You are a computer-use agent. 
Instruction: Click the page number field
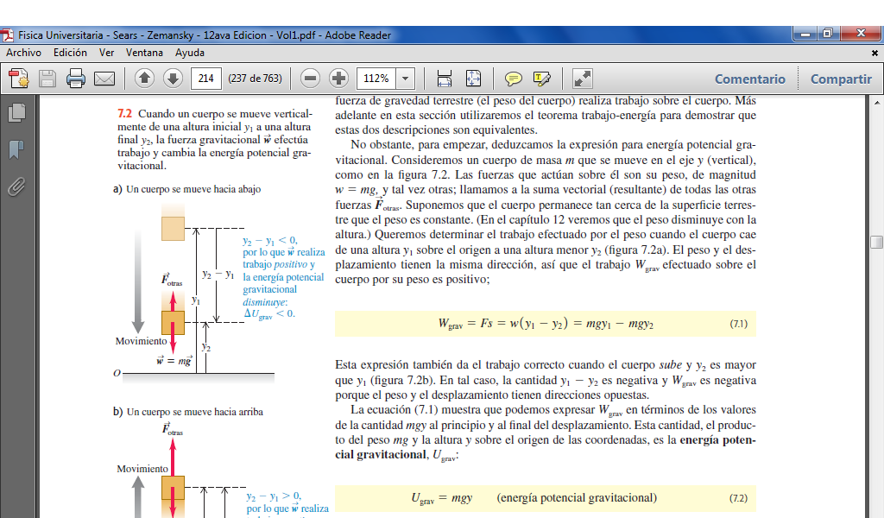click(205, 79)
